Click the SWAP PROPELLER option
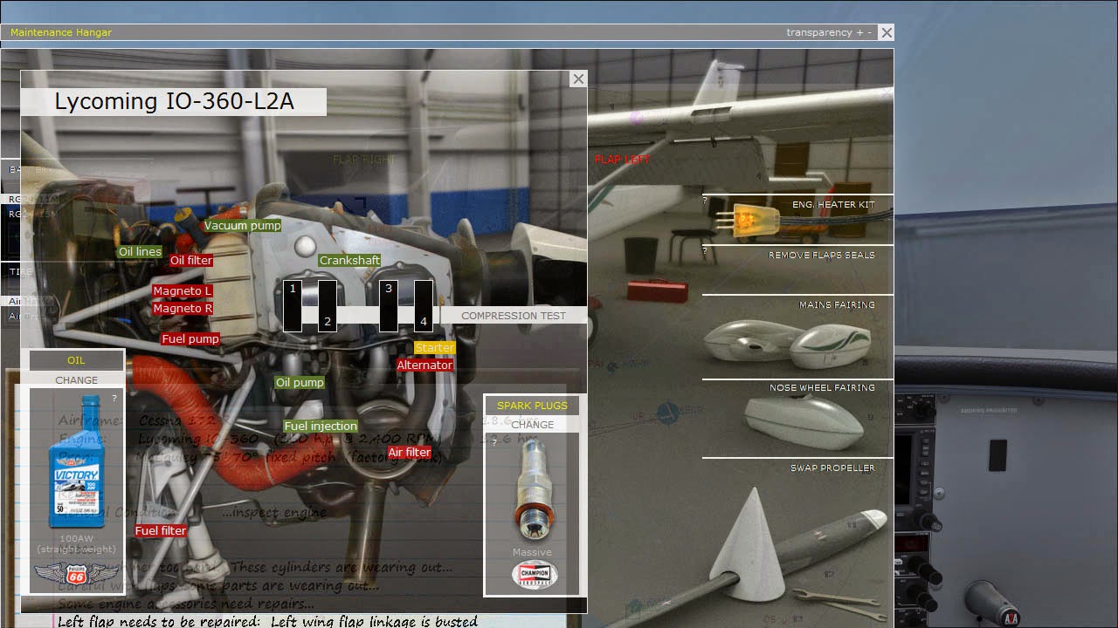1118x628 pixels. [832, 468]
